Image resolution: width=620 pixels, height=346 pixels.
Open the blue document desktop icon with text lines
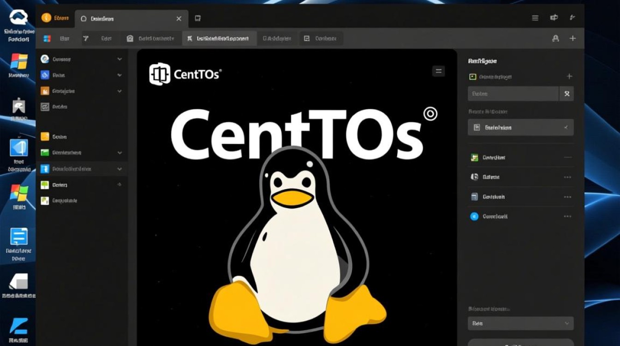(x=19, y=237)
